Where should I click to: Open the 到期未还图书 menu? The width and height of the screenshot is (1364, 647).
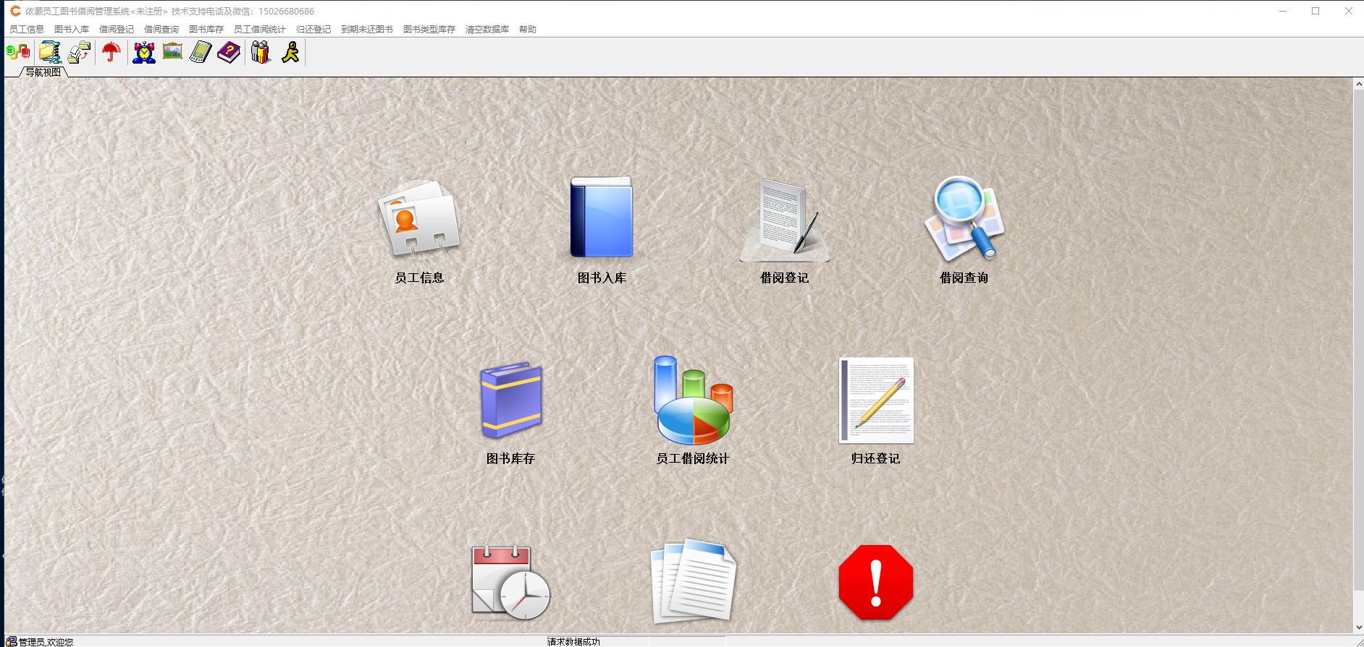366,30
